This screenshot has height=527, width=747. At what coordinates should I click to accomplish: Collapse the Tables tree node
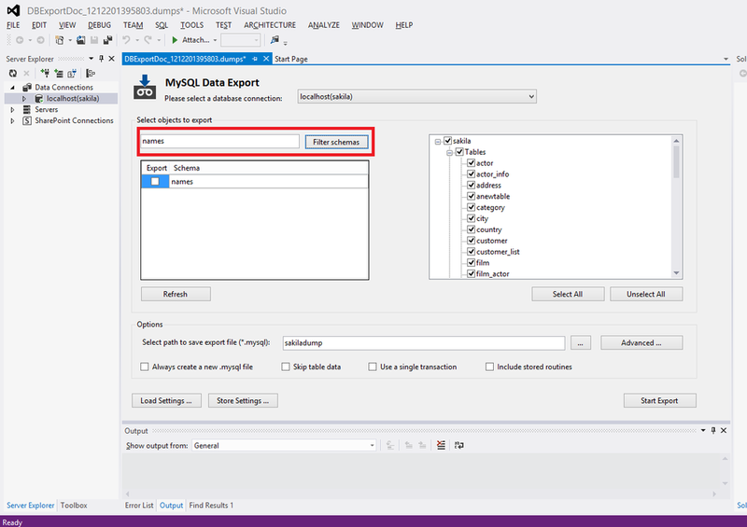pos(449,153)
